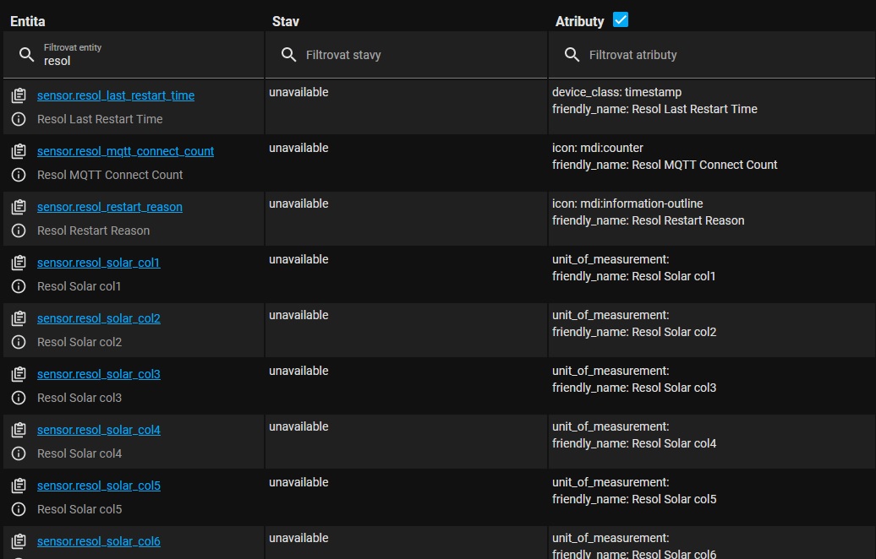
Task: Click the clipboard icon beside sensor.resol_solar_col5
Action: [x=19, y=485]
